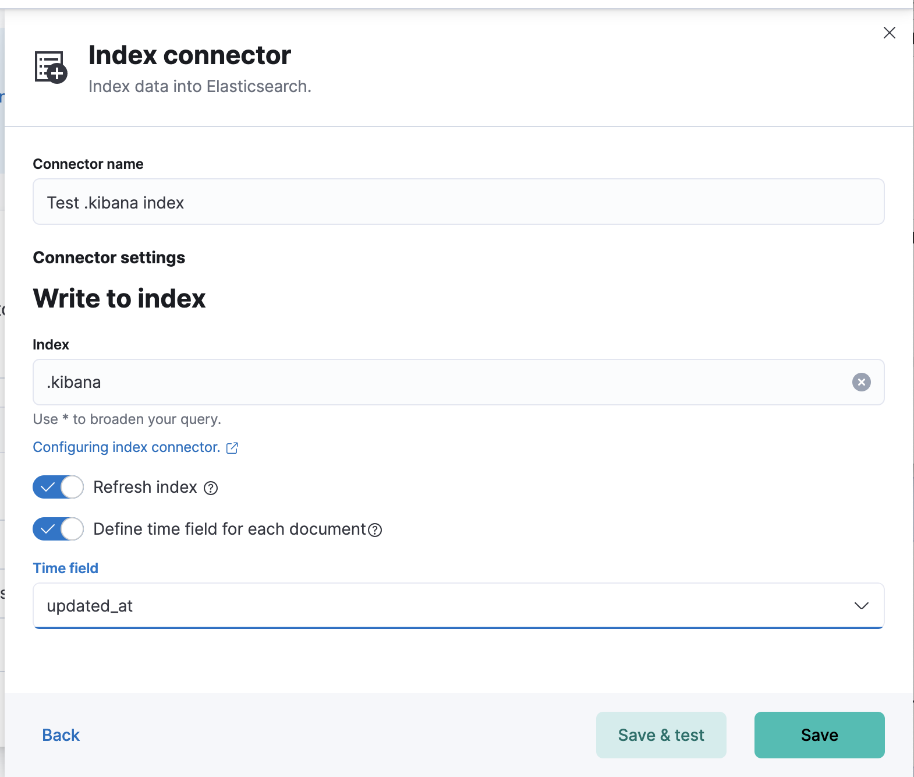Screen dimensions: 914x777
Task: Clear the .kibana index field
Action: click(x=861, y=382)
